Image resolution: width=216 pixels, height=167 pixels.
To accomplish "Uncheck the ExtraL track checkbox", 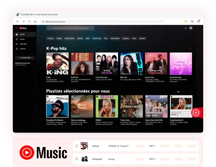I will point(77,146).
